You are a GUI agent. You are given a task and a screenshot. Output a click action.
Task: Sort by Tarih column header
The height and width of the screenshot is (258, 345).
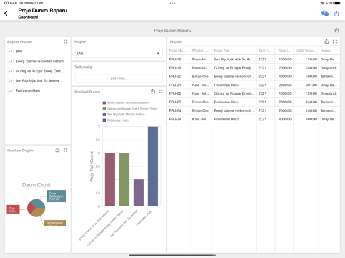[266, 50]
